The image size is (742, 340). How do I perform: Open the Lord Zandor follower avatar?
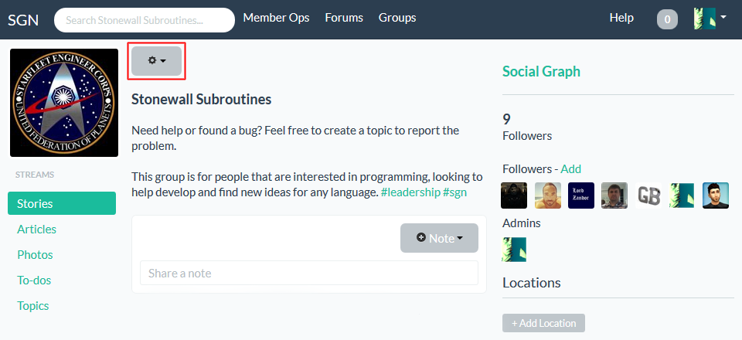pyautogui.click(x=581, y=195)
